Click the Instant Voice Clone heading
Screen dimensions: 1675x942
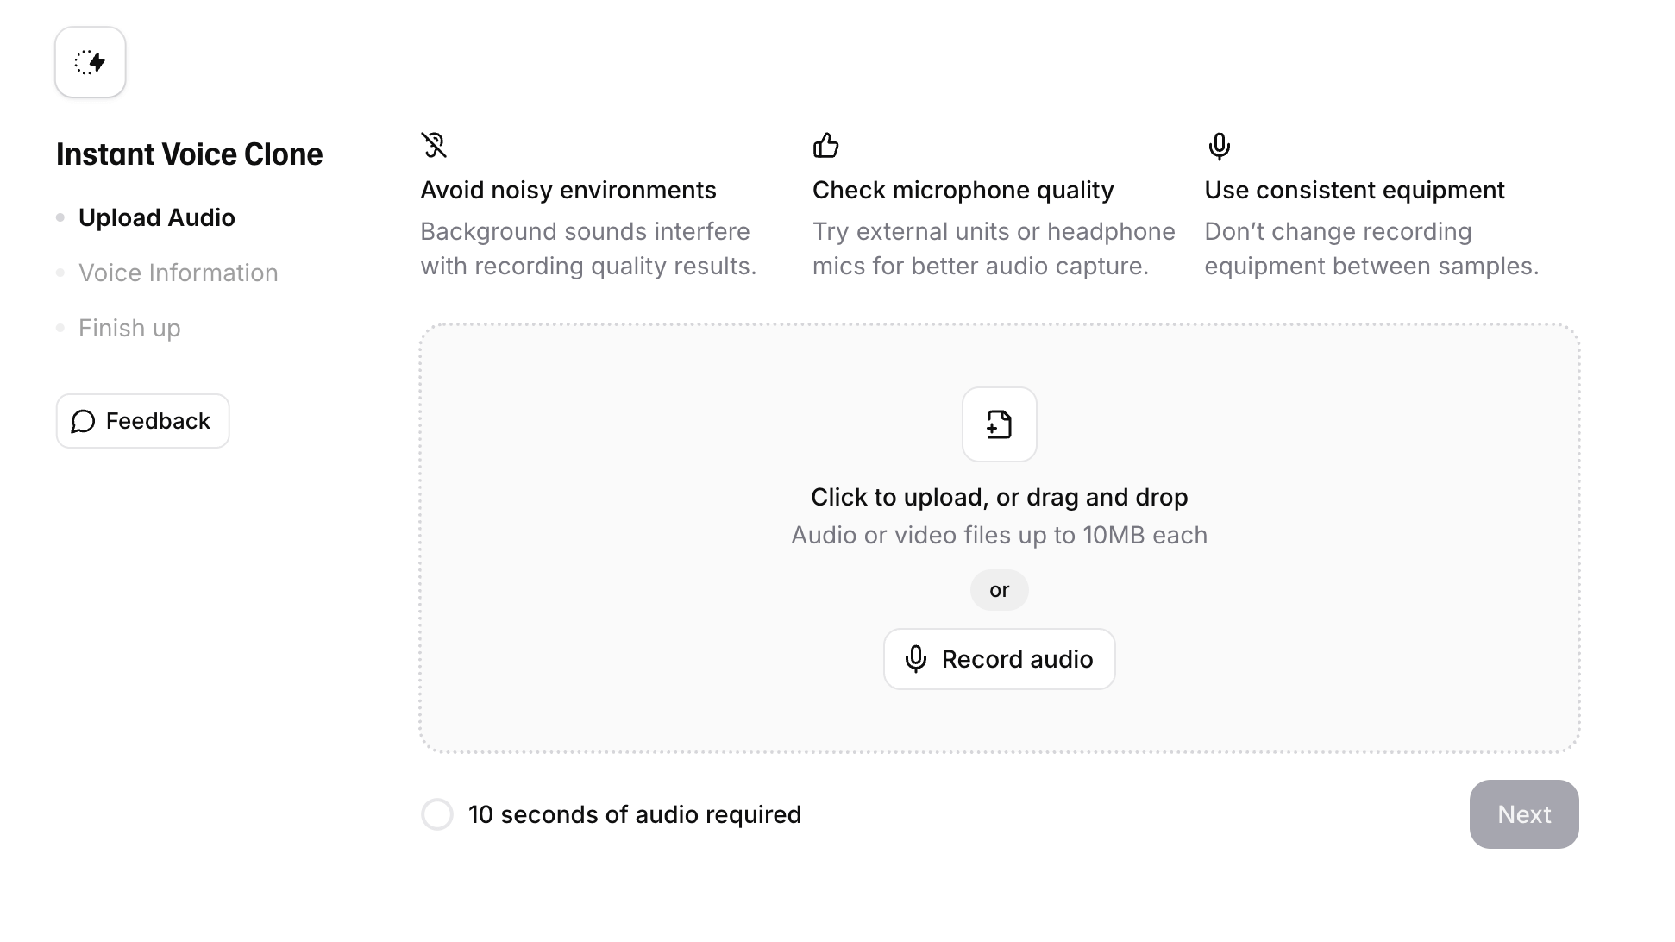coord(189,154)
